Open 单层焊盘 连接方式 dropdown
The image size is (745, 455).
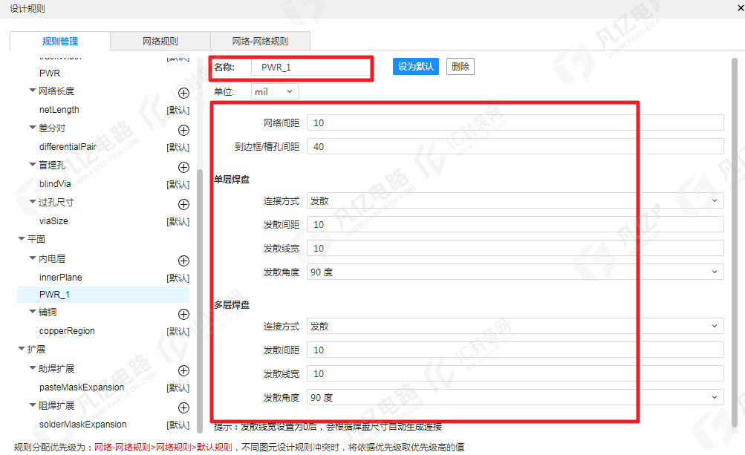[x=515, y=200]
